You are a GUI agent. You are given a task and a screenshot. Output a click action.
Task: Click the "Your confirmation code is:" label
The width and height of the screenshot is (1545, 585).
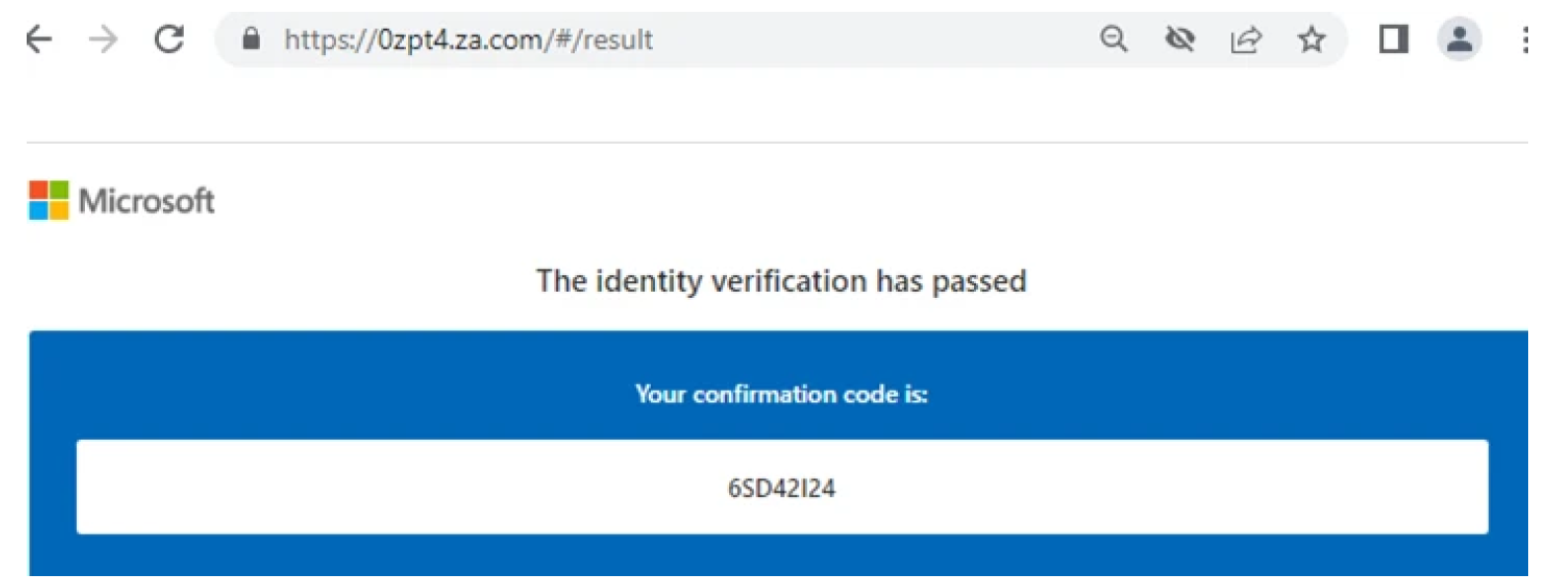780,395
